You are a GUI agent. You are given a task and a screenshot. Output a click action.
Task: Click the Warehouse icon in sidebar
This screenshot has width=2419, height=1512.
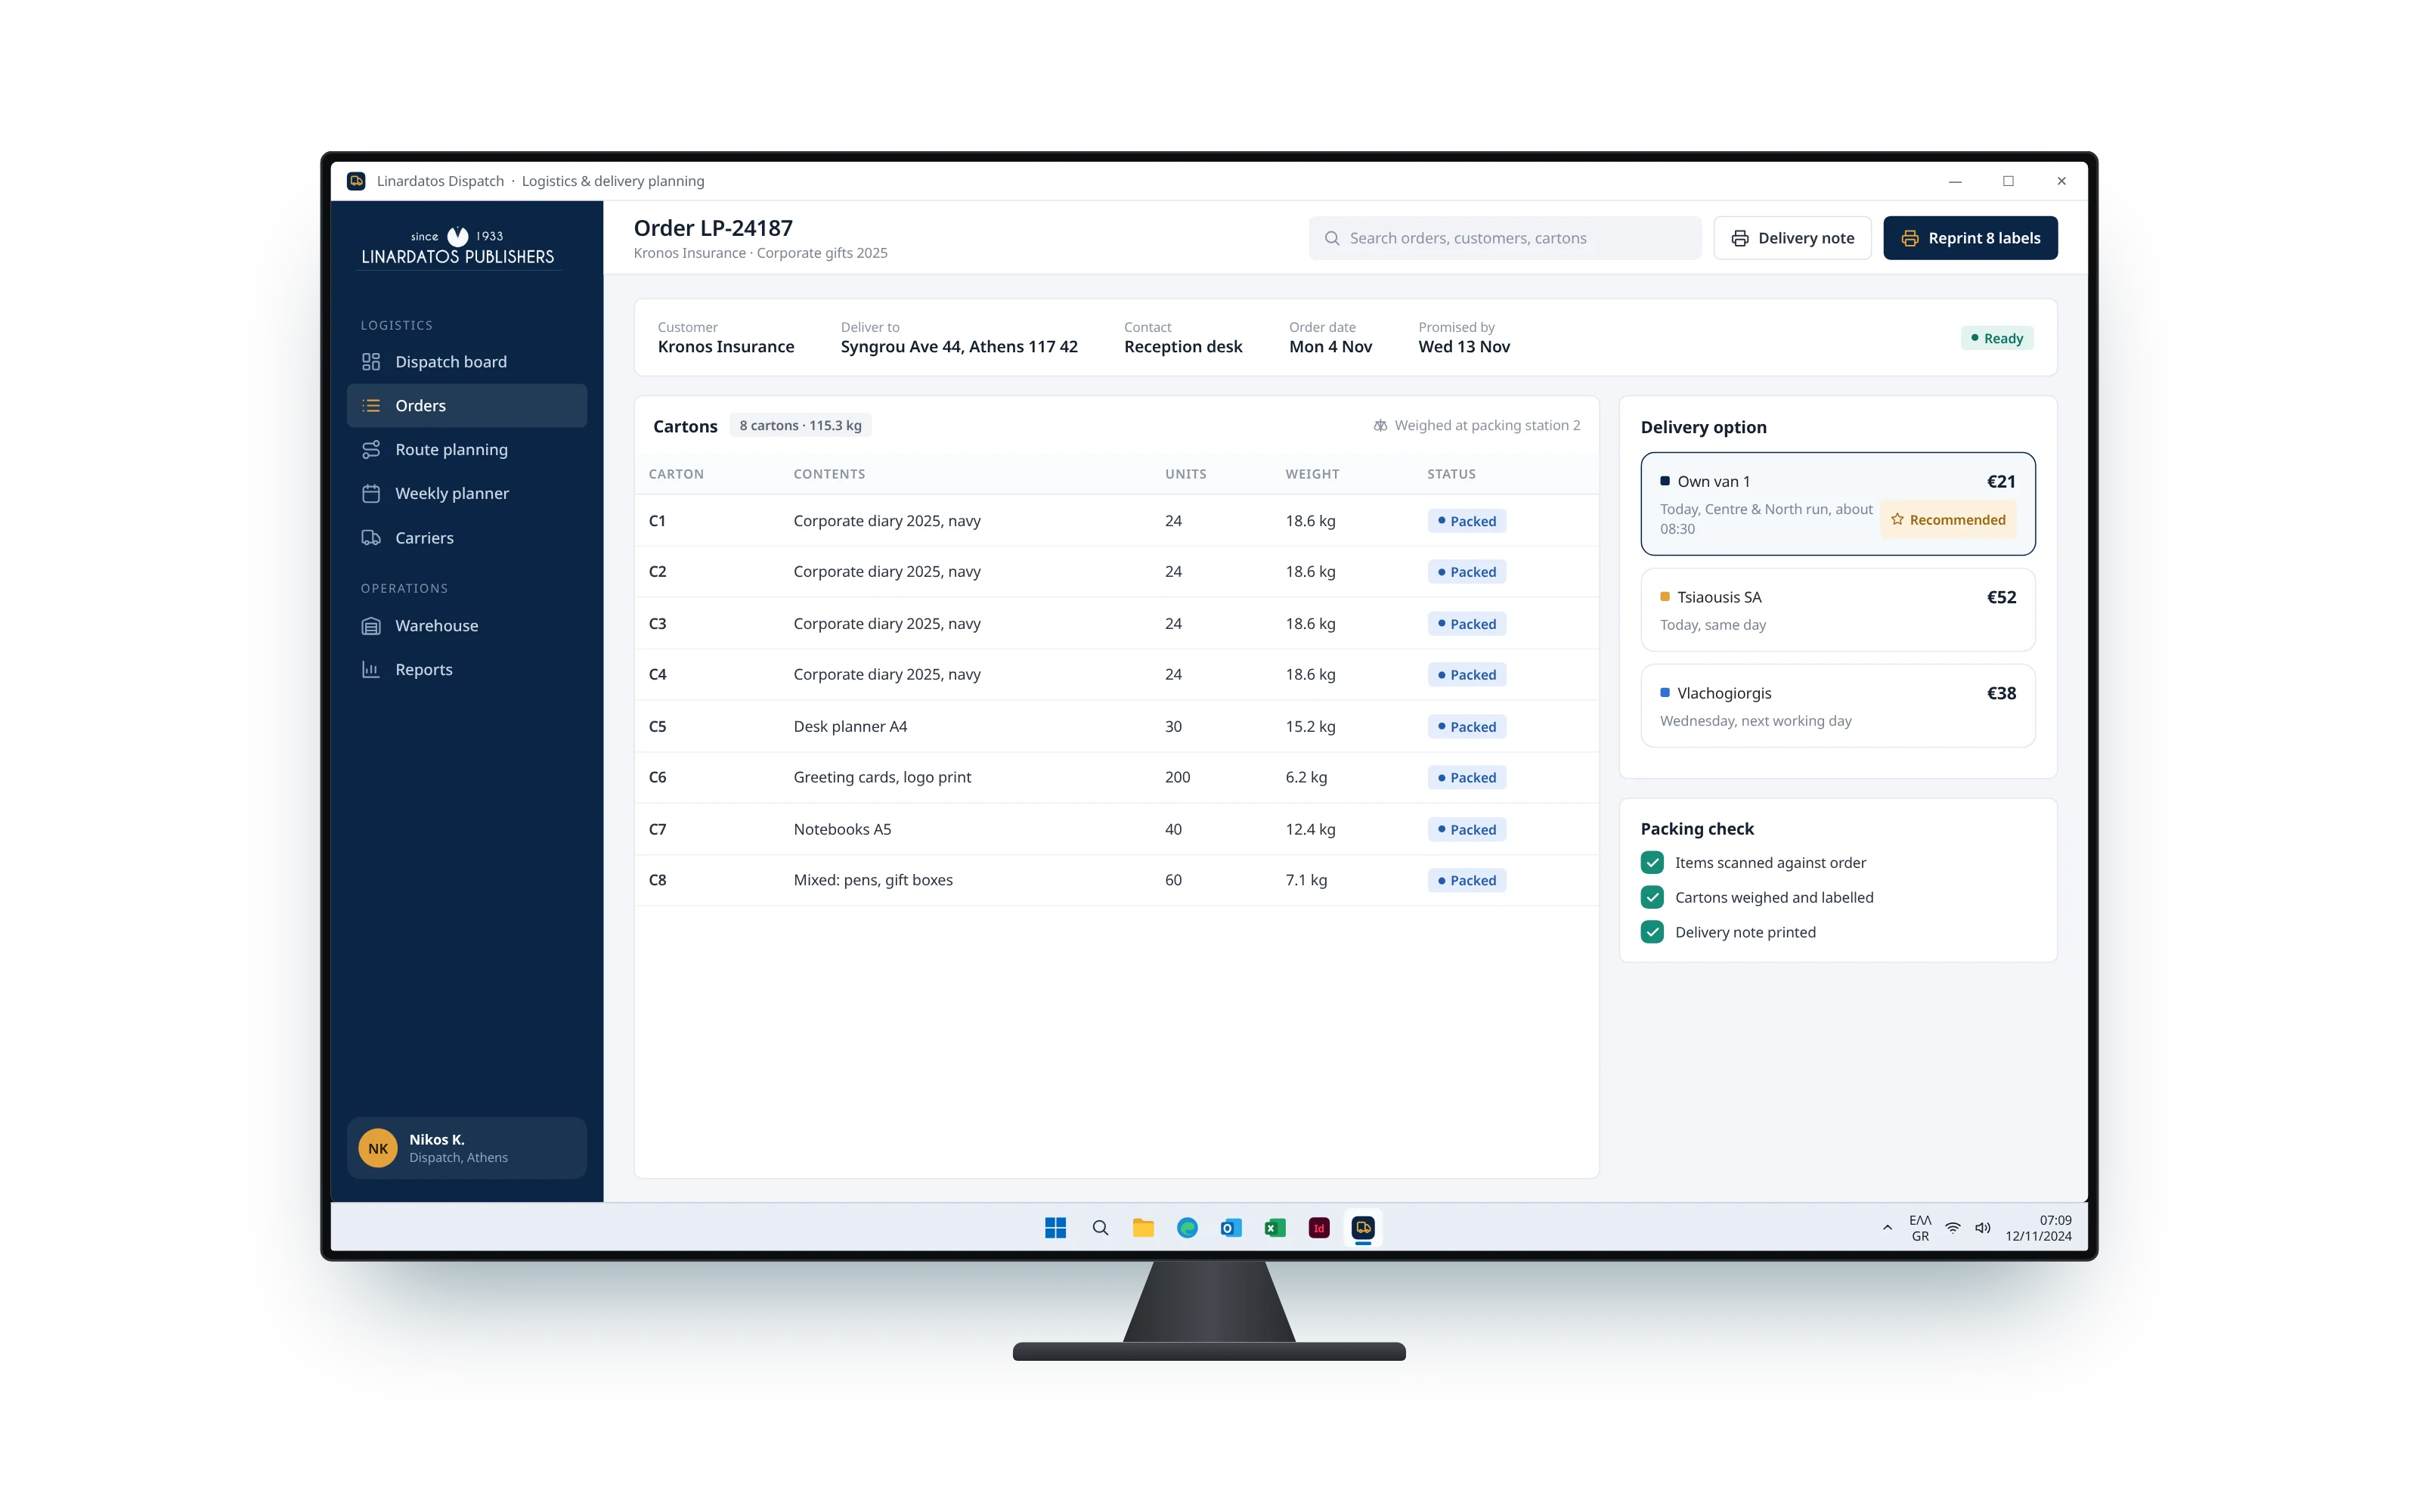[x=371, y=626]
